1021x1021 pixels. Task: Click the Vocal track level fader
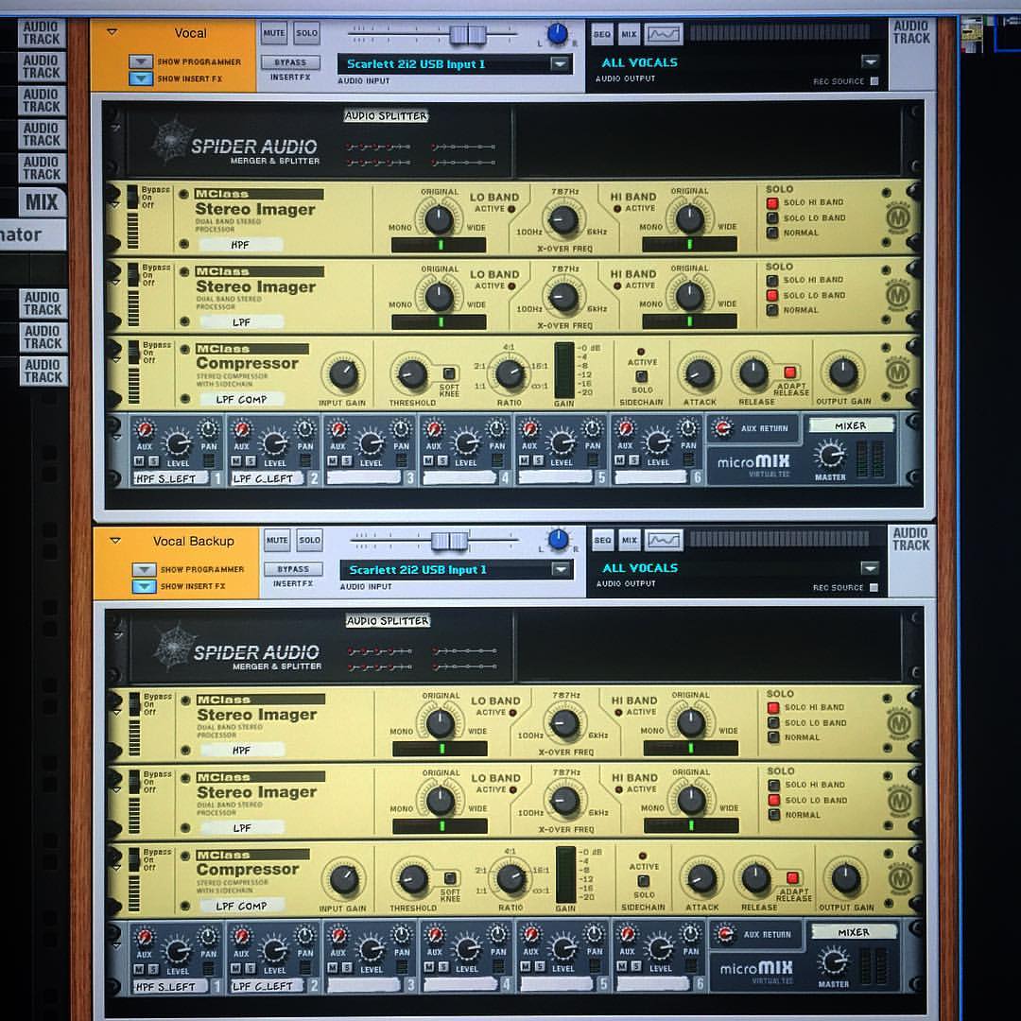[x=468, y=34]
